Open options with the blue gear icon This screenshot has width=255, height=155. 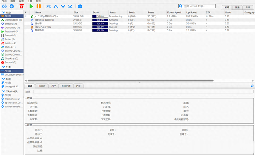80,6
